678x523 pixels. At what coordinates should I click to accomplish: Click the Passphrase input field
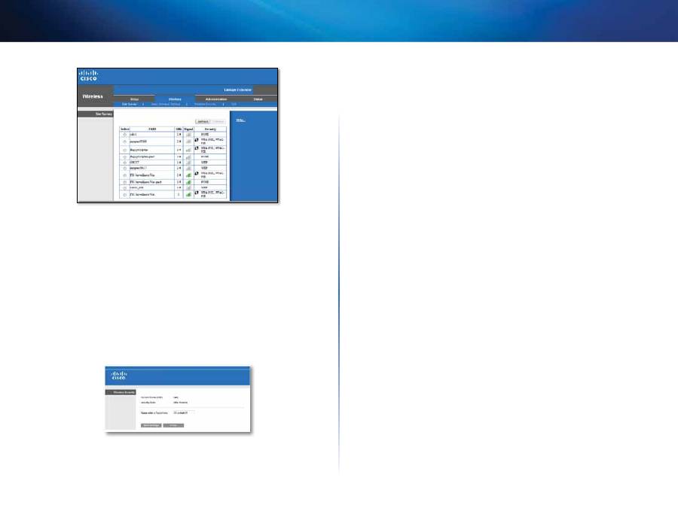[183, 412]
